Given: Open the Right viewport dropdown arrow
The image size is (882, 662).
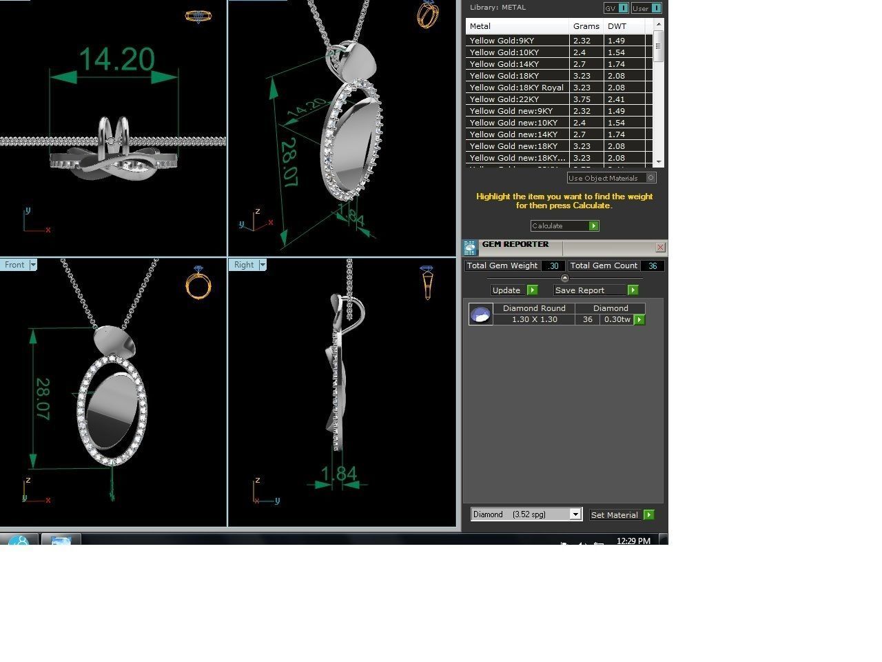Looking at the screenshot, I should [x=263, y=265].
